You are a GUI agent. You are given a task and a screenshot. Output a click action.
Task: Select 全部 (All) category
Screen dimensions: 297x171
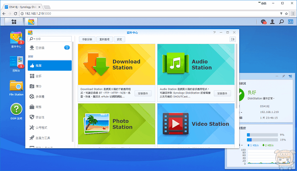pos(50,76)
